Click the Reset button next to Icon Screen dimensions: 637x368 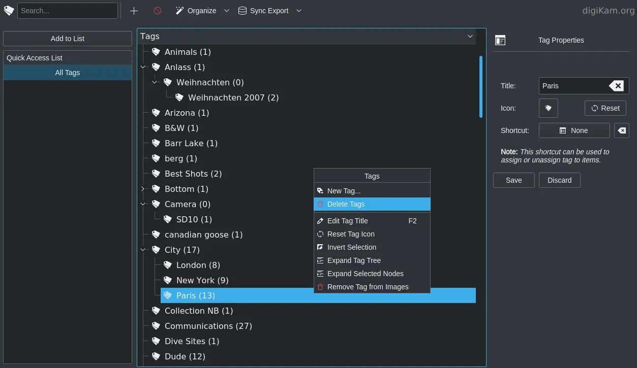pyautogui.click(x=605, y=108)
